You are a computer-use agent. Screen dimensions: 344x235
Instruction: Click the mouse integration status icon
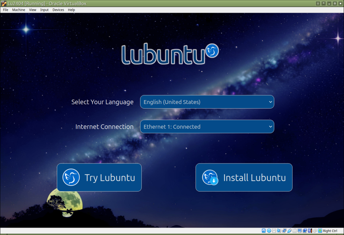pos(315,231)
